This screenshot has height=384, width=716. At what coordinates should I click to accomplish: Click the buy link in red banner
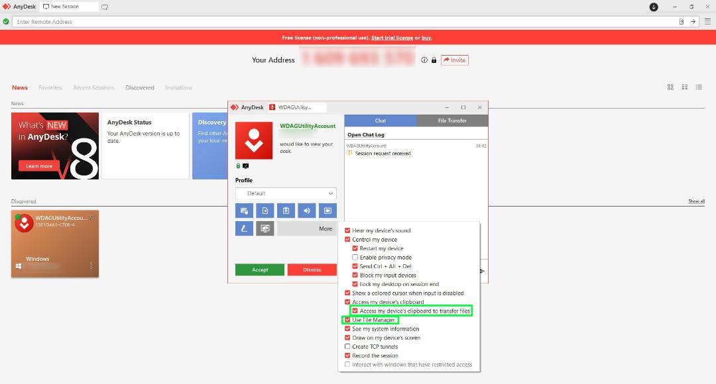426,38
